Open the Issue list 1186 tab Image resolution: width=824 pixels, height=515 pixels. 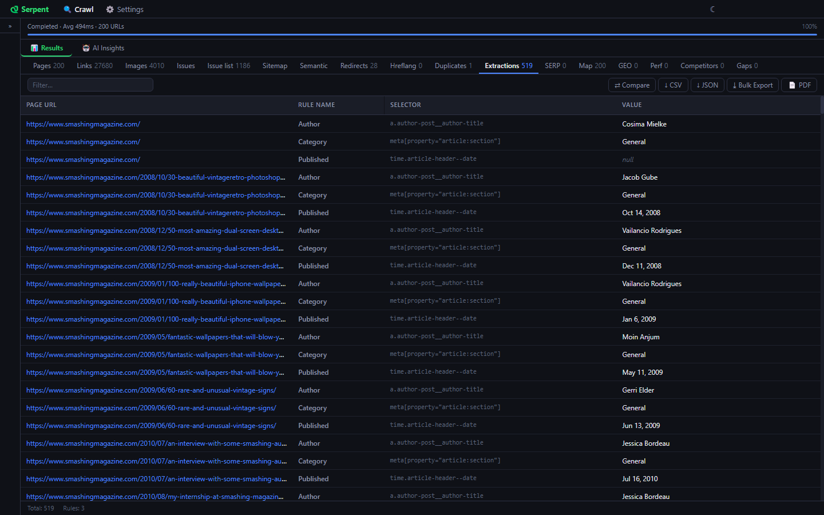(229, 66)
